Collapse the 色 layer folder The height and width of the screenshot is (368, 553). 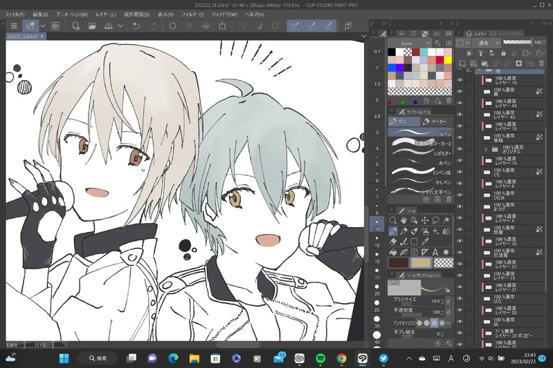[479, 70]
